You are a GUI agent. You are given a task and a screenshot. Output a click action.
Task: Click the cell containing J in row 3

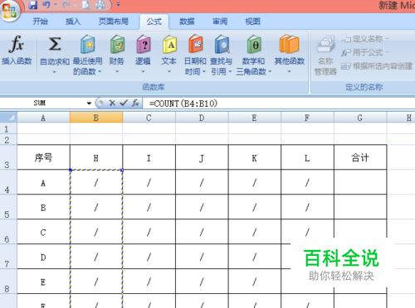[x=202, y=157]
